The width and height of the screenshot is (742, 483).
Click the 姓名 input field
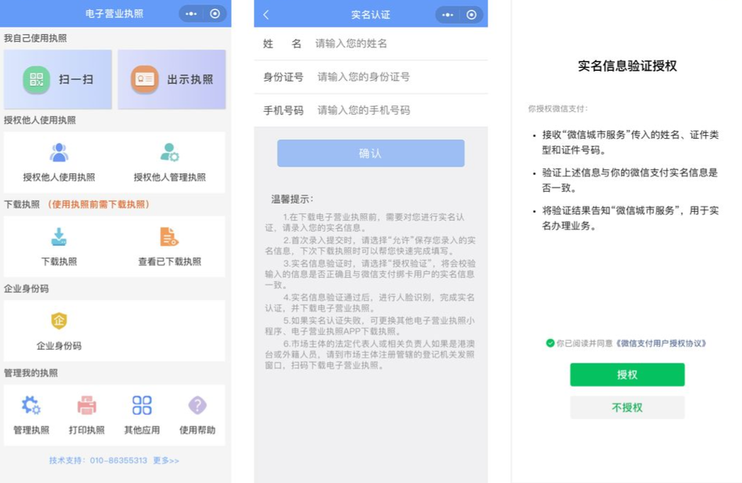[371, 43]
